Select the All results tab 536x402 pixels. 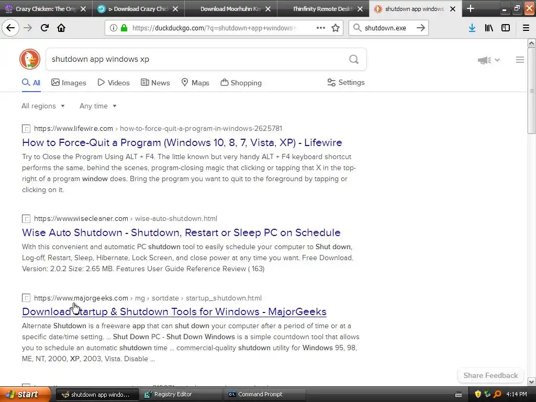tap(31, 83)
